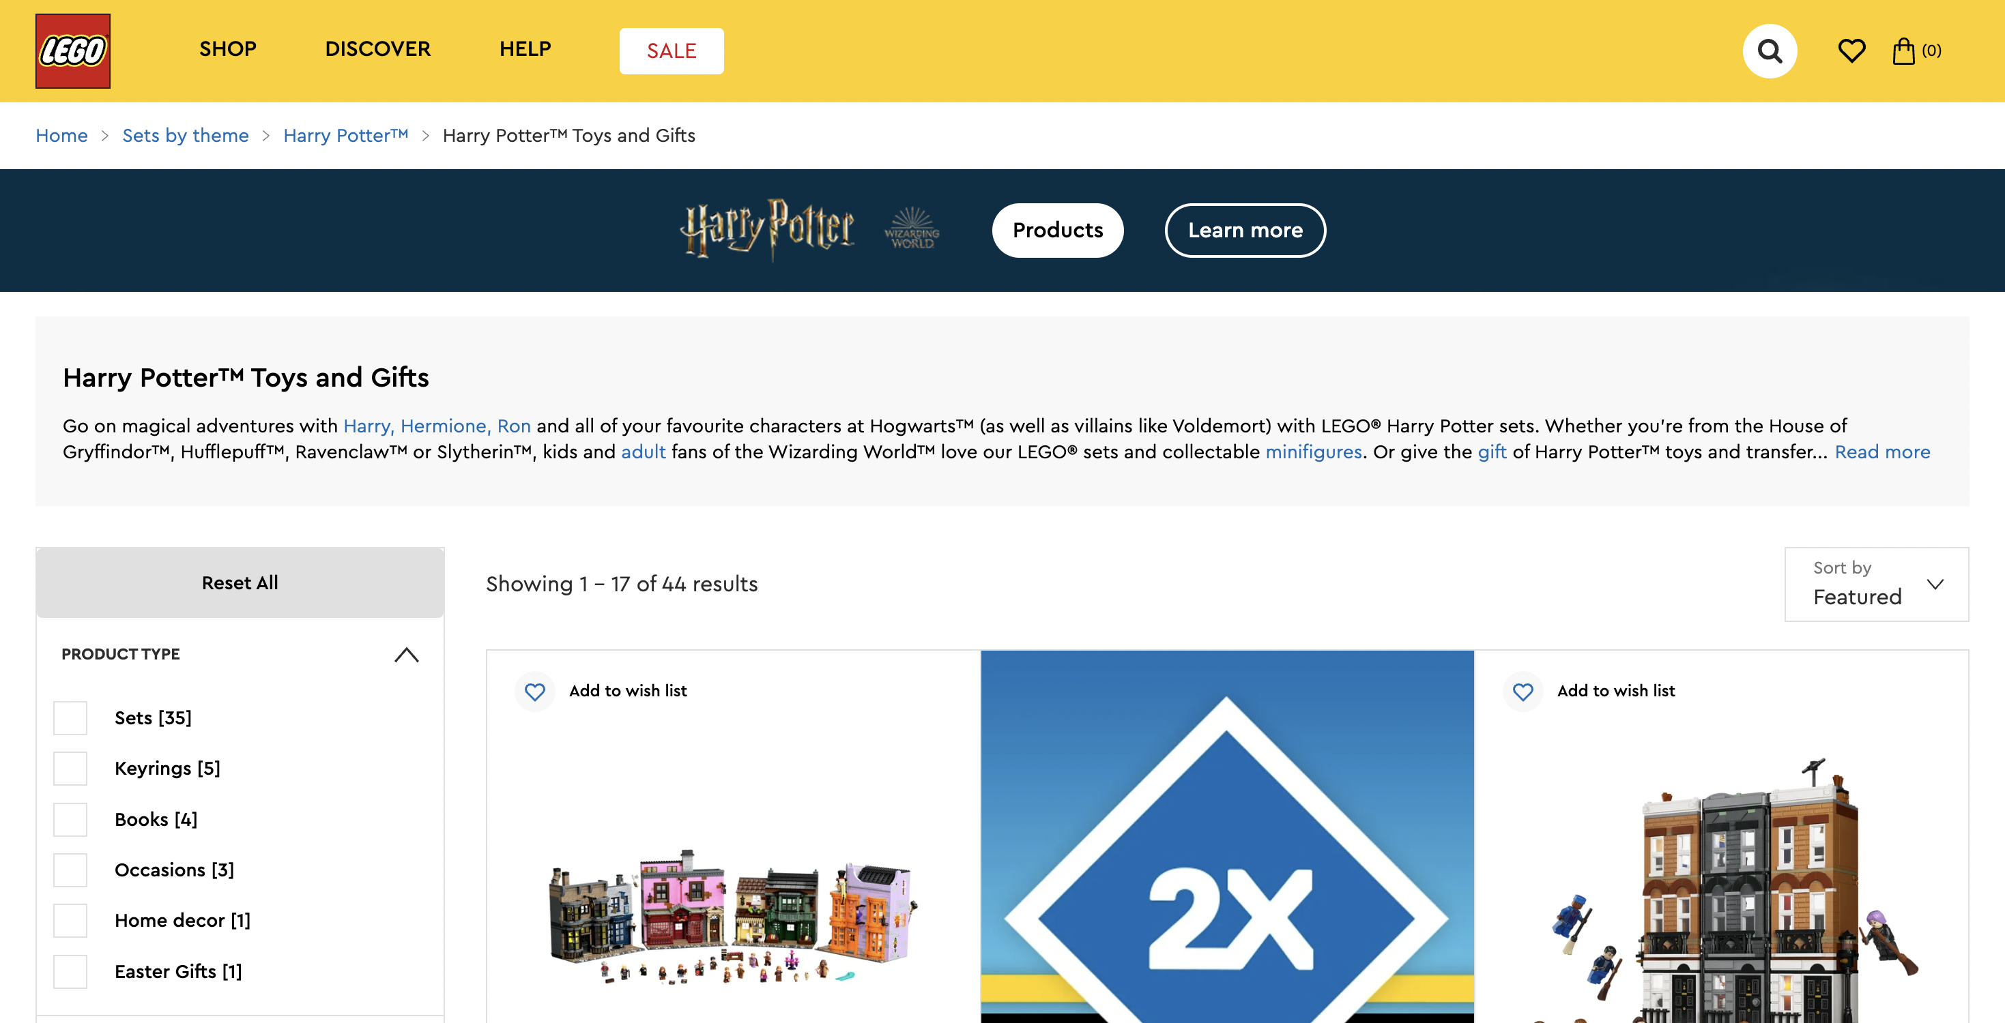Open the search magnifier icon
2005x1023 pixels.
click(1769, 51)
